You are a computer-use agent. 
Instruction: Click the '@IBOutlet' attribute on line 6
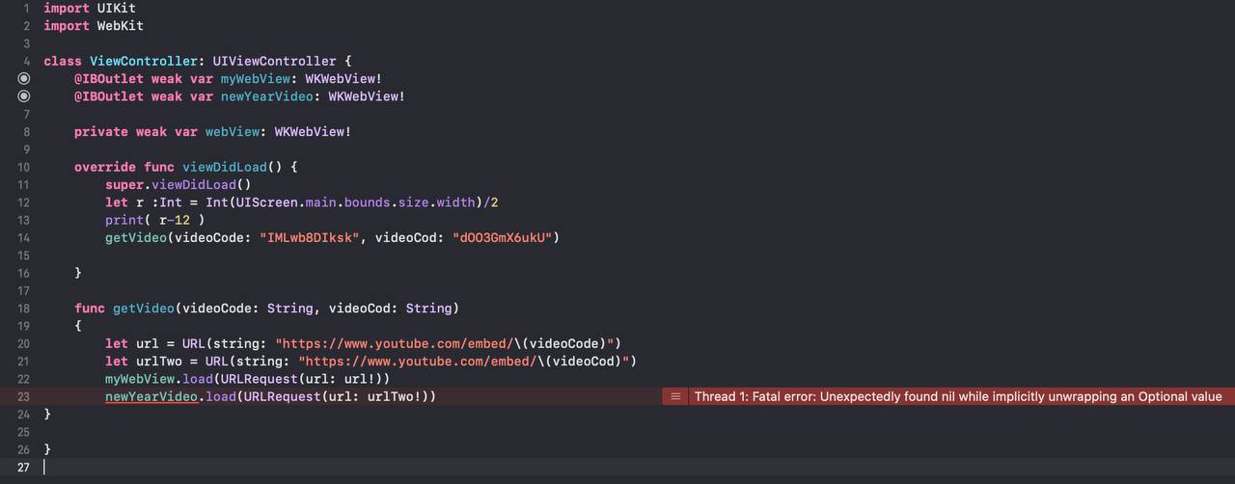point(109,96)
